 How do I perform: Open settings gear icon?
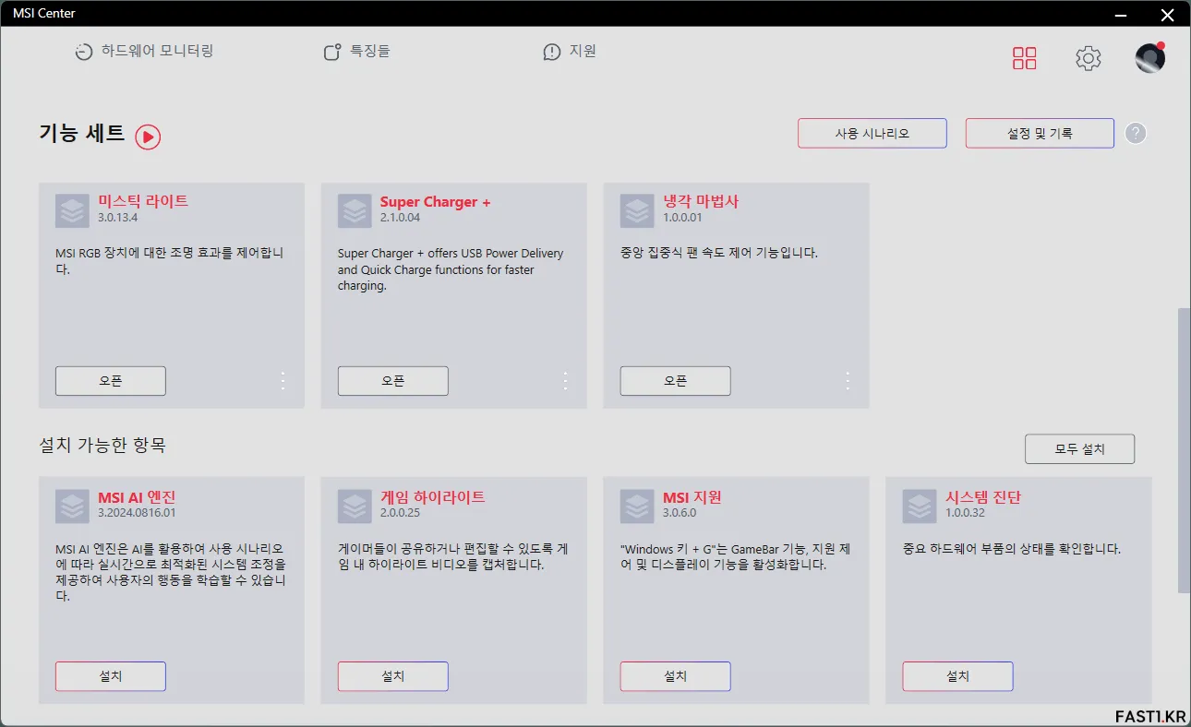pyautogui.click(x=1089, y=58)
